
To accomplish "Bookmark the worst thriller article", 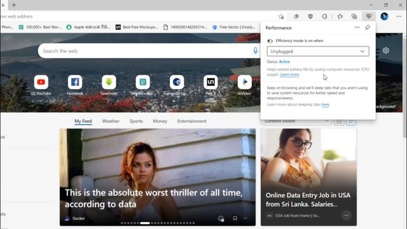I will coord(235,218).
